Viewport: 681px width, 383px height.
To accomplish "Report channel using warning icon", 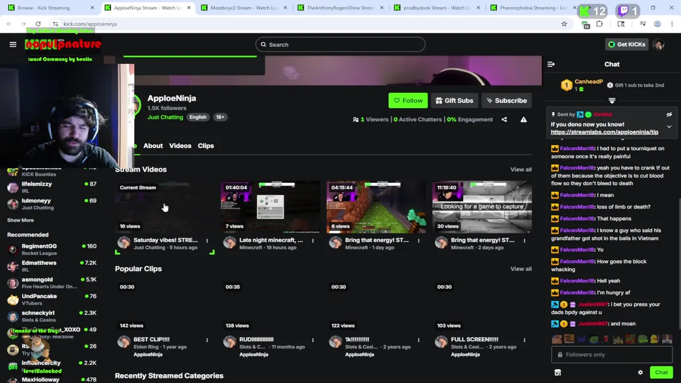I will 524,120.
